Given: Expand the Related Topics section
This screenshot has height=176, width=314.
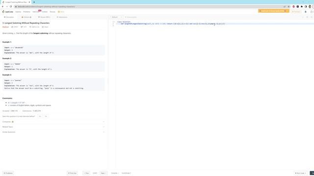Looking at the screenshot, I should (x=53, y=127).
